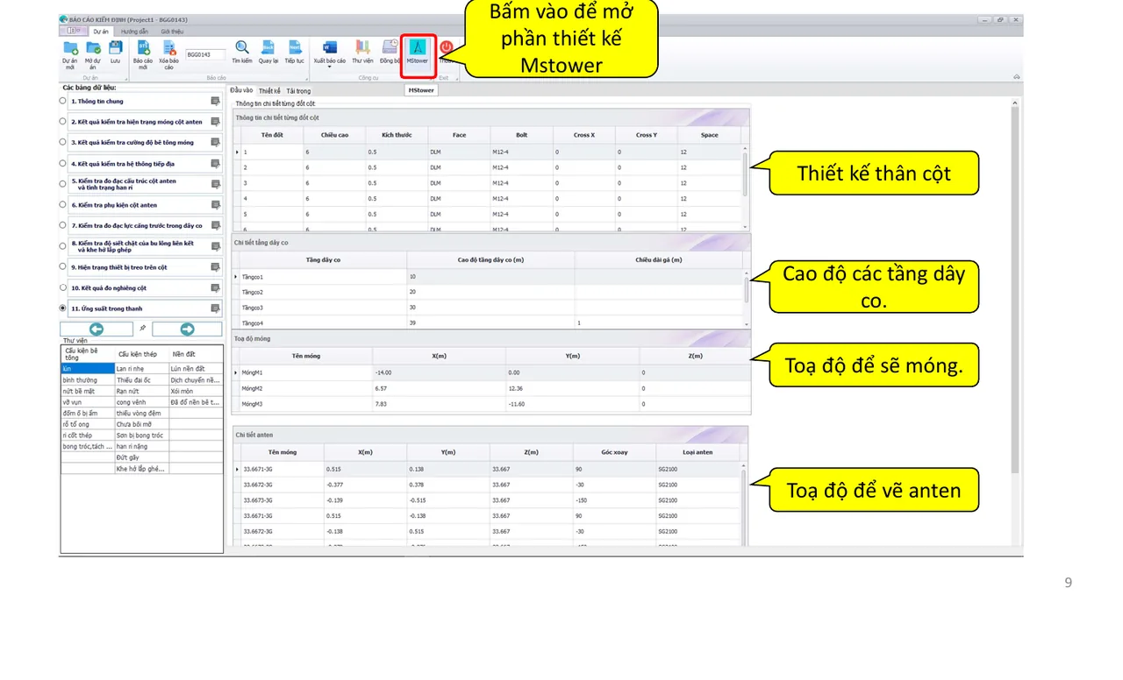This screenshot has width=1123, height=680.
Task: Select radio '10. Kết quả đo nghiêng cột'
Action: 62,287
